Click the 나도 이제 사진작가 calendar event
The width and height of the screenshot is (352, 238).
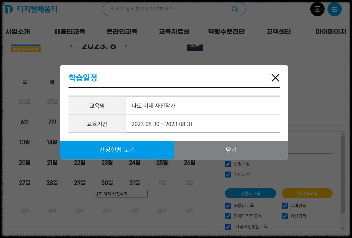tap(121, 194)
